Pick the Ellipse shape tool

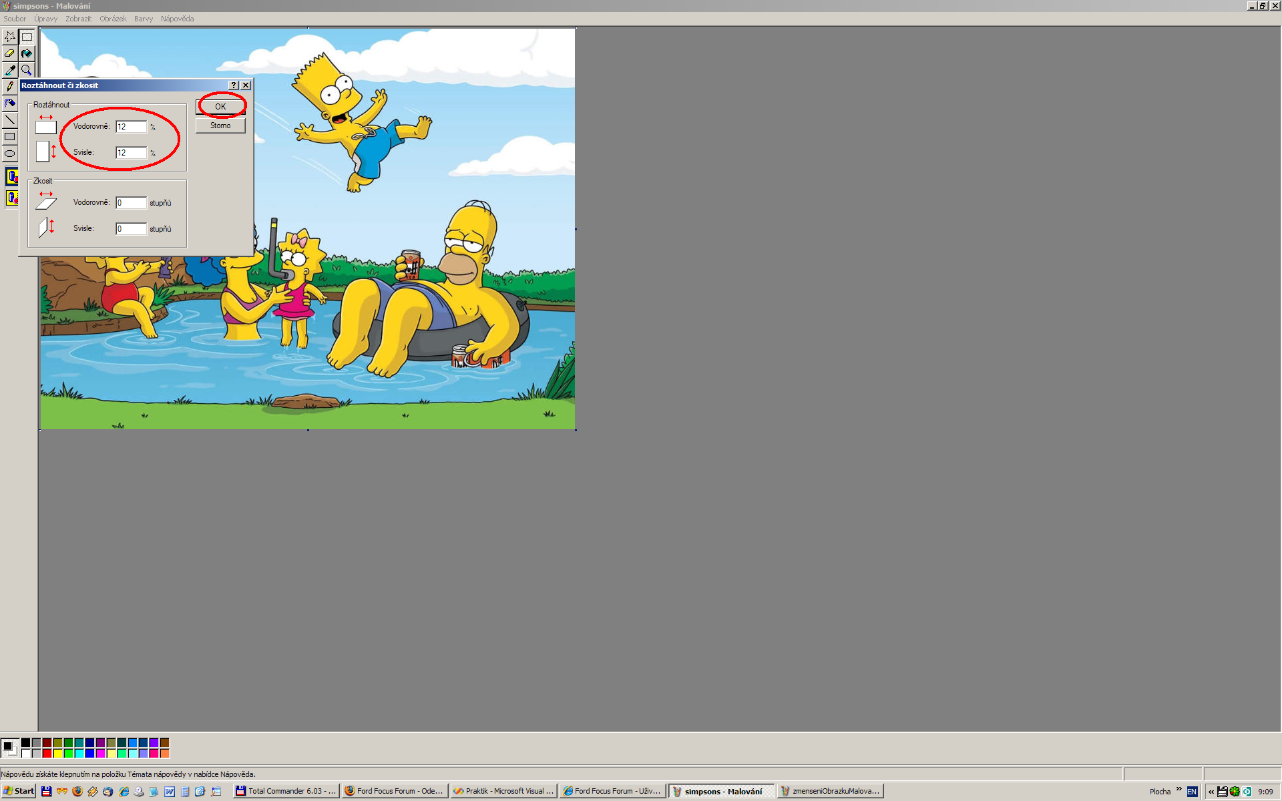(10, 154)
